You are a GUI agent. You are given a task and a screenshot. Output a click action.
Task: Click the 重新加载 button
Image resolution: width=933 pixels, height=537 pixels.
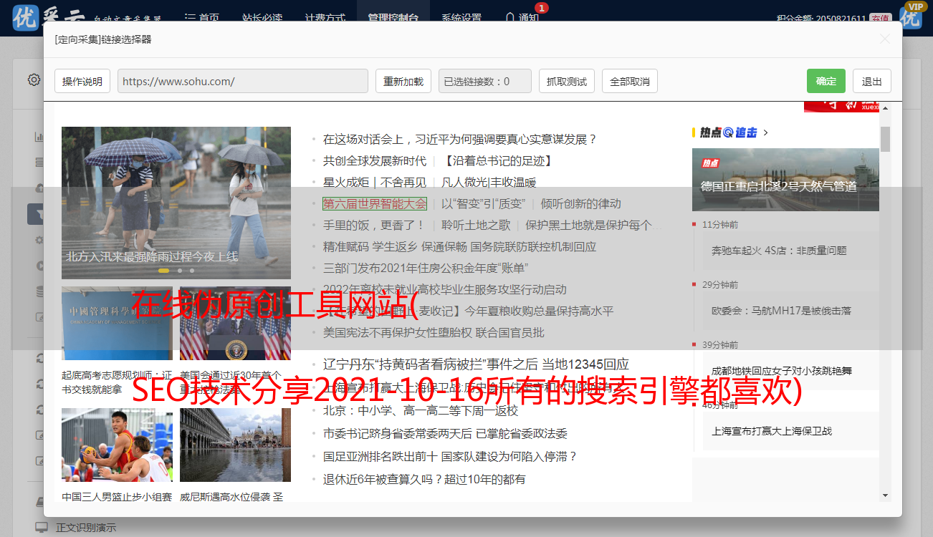pyautogui.click(x=403, y=82)
